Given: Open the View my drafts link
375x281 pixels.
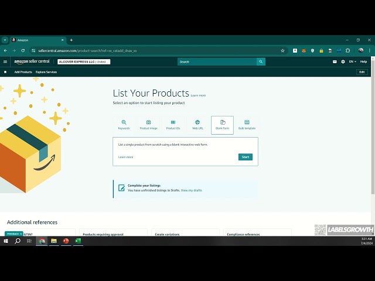Looking at the screenshot, I should point(192,190).
